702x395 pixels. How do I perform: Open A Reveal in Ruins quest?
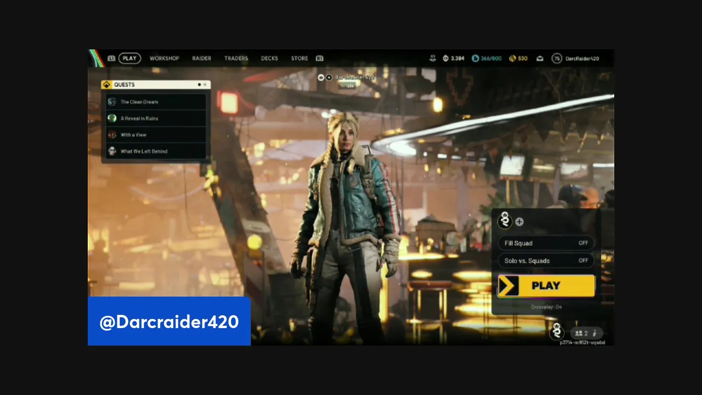pyautogui.click(x=156, y=118)
